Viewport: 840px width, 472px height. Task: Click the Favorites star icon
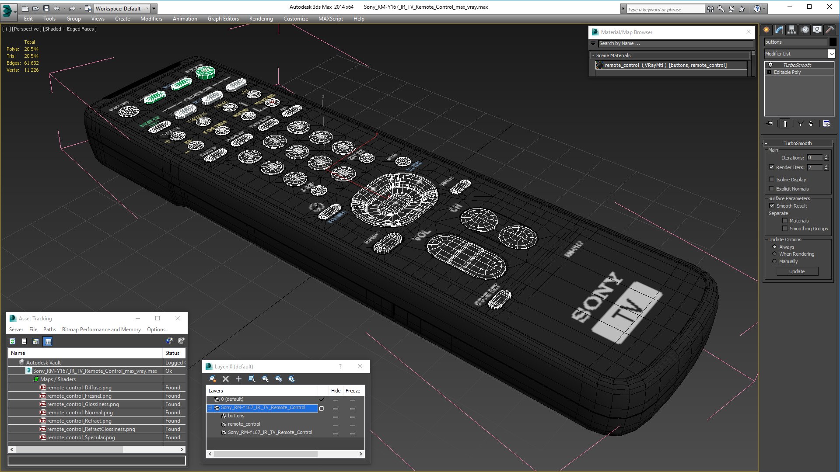pyautogui.click(x=742, y=9)
